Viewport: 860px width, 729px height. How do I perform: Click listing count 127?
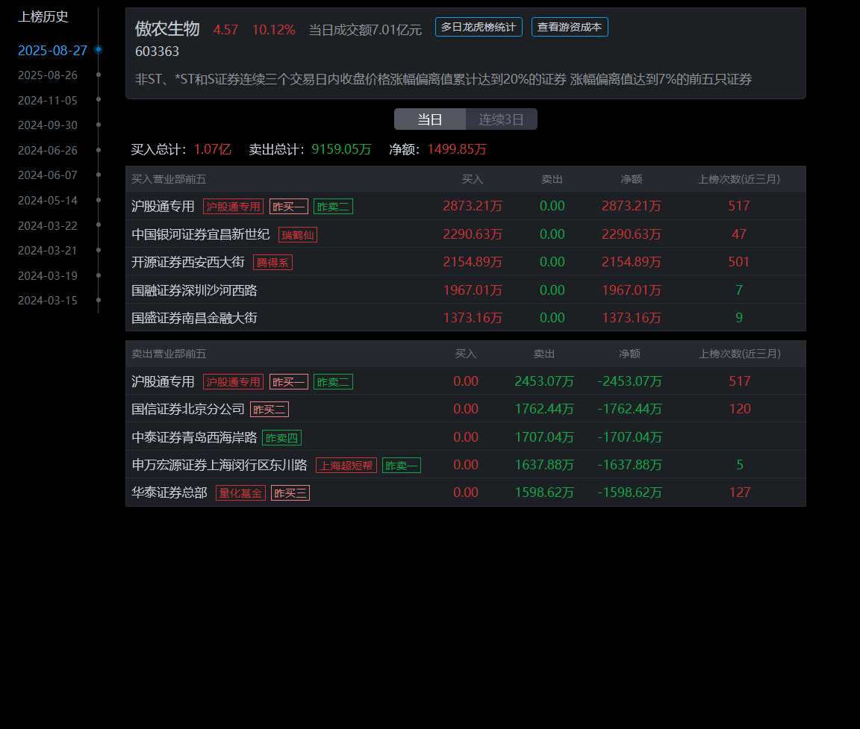740,492
